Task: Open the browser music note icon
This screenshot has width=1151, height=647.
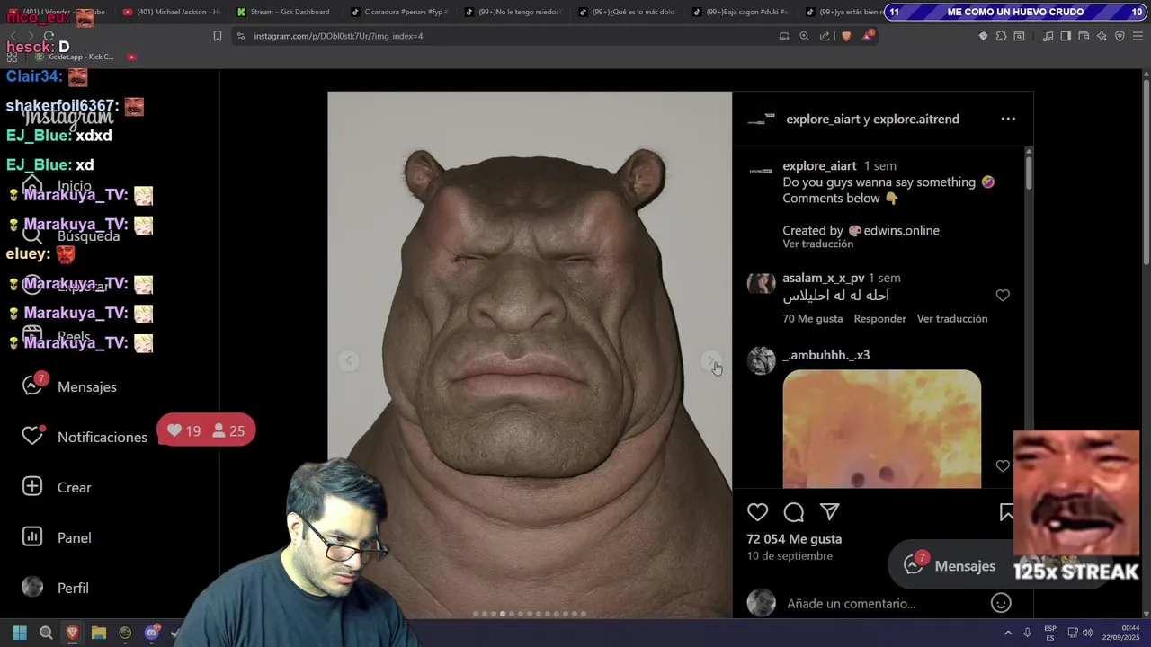Action: click(1048, 36)
